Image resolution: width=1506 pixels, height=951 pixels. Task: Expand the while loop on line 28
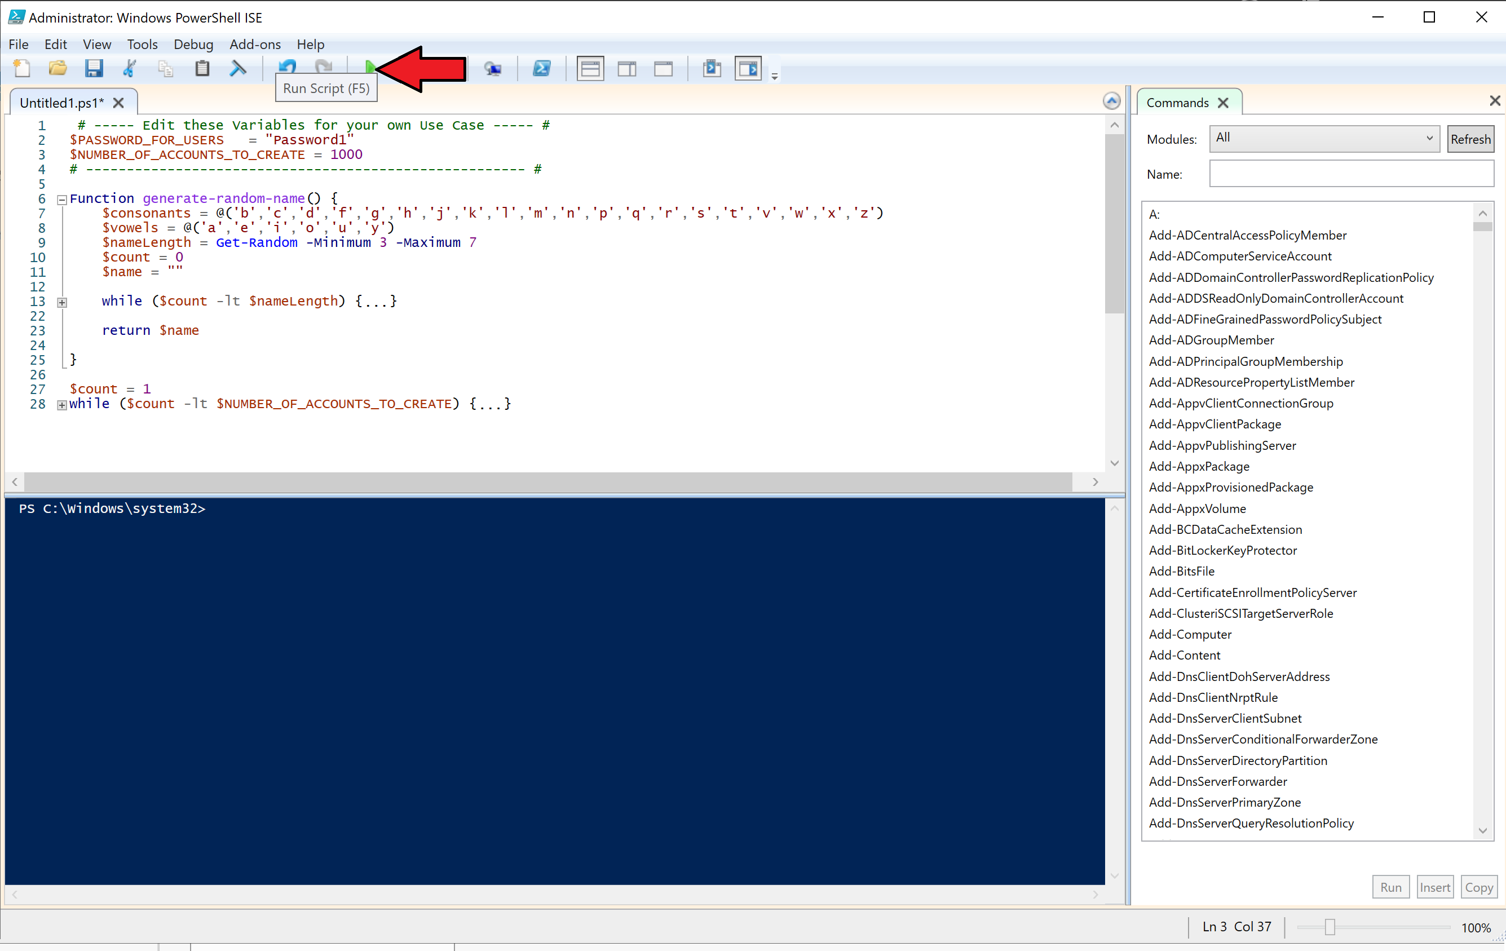[x=61, y=404]
